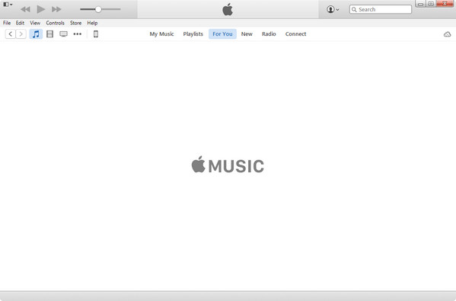Open the View menu

click(x=35, y=23)
